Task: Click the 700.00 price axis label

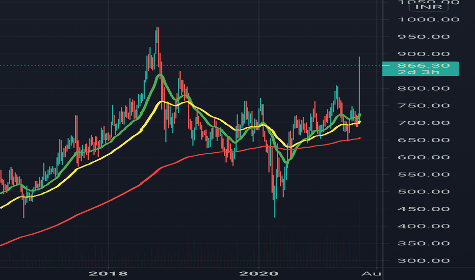Action: click(x=424, y=123)
